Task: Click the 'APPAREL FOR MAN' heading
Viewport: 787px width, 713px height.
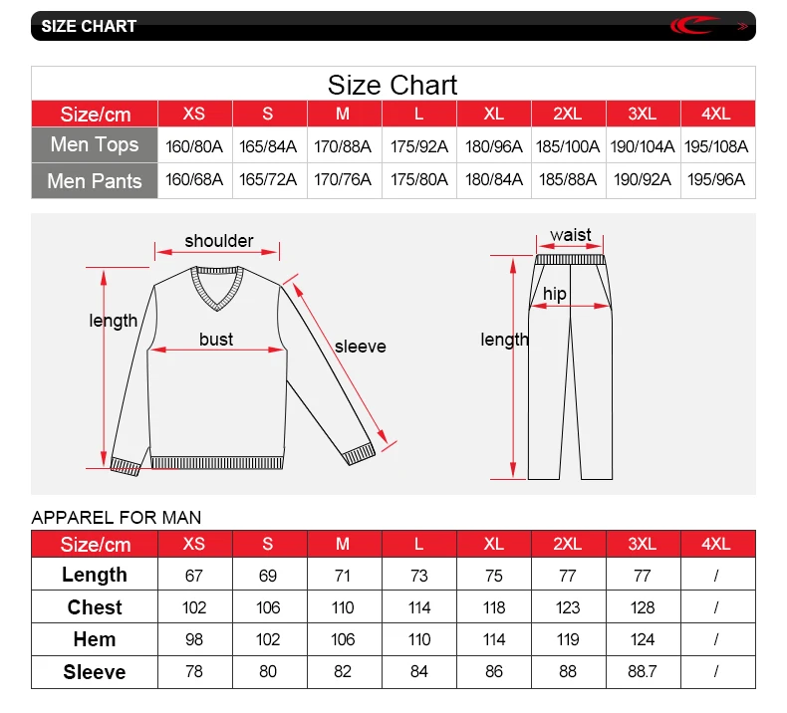Action: (117, 517)
